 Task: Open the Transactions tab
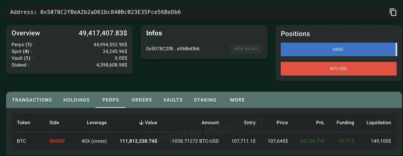point(32,100)
